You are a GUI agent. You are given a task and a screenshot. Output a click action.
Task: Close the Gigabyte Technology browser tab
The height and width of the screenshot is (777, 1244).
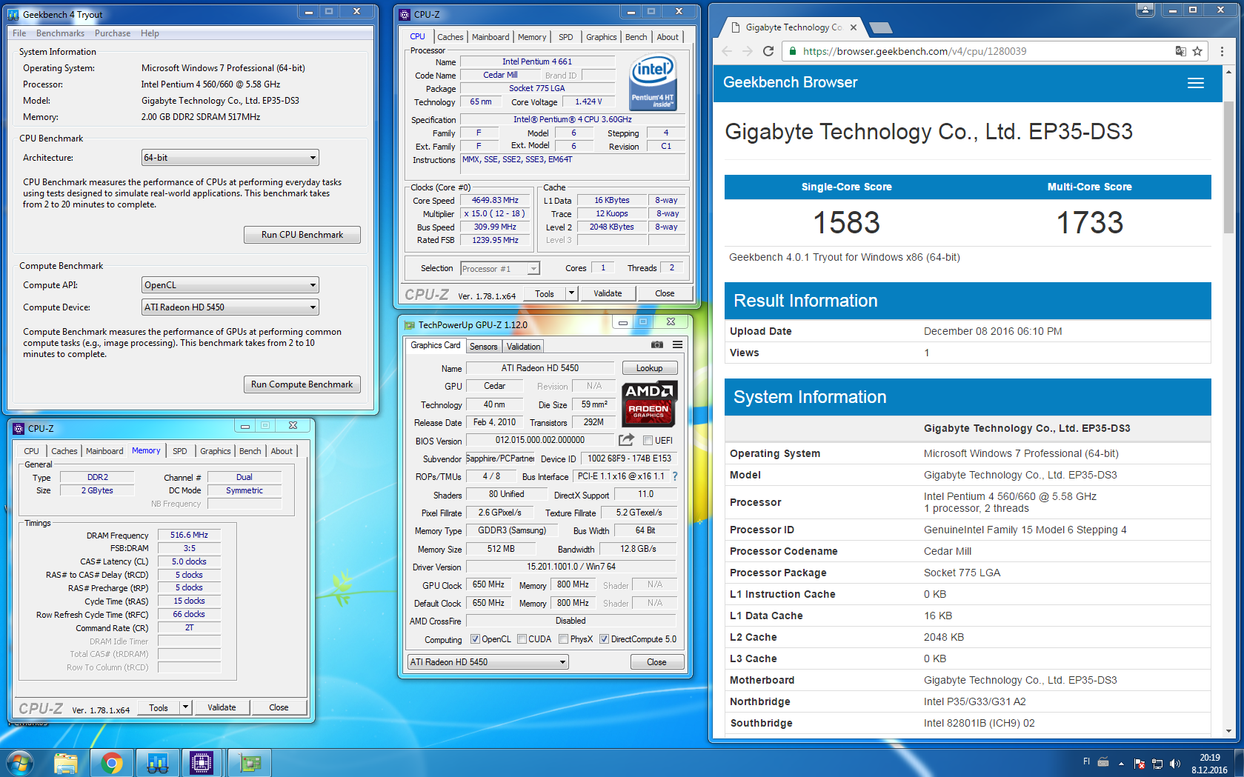coord(854,27)
